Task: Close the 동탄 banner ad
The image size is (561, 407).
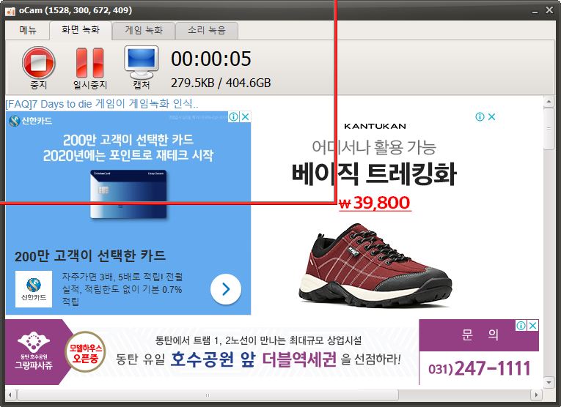Action: pyautogui.click(x=532, y=326)
